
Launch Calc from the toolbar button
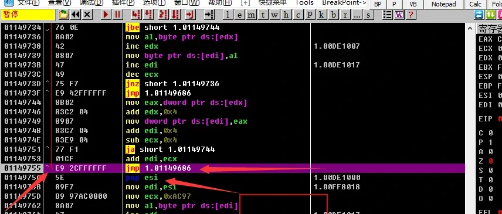[475, 4]
